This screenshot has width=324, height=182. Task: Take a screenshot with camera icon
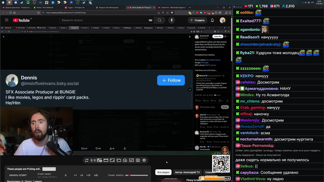(x=138, y=160)
